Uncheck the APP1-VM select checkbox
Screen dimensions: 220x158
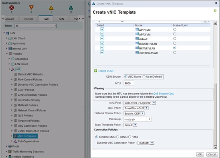pyautogui.click(x=102, y=29)
